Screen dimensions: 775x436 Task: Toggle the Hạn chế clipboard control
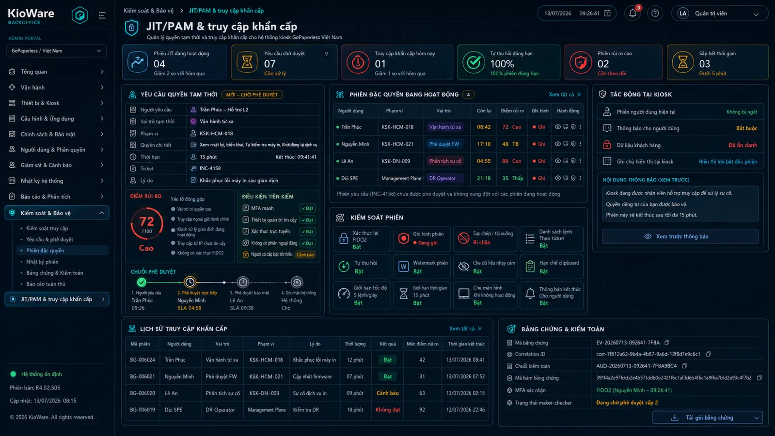[552, 267]
